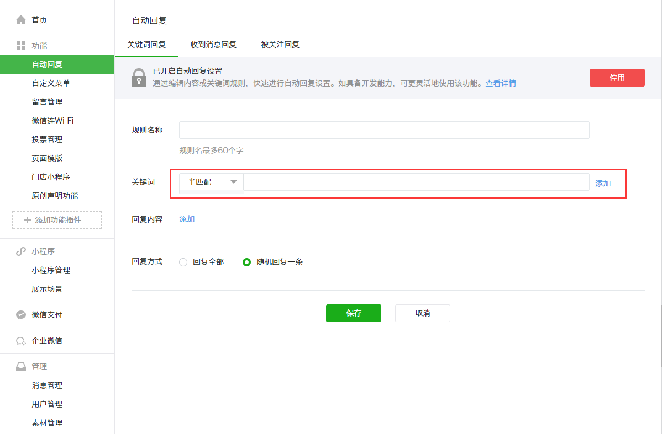
Task: Select the 回复全部 radio button
Action: [x=183, y=262]
